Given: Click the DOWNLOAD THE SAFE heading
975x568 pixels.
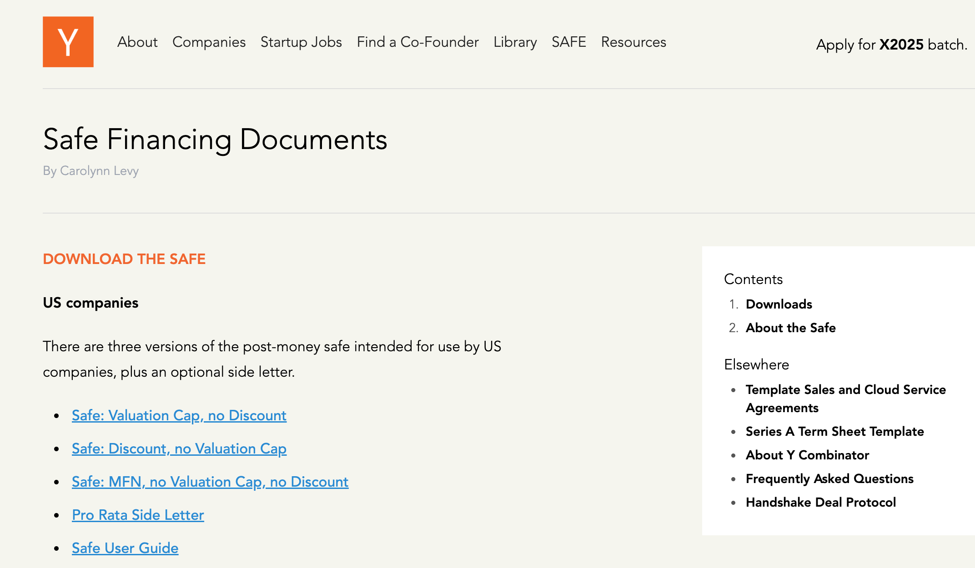Looking at the screenshot, I should point(124,259).
